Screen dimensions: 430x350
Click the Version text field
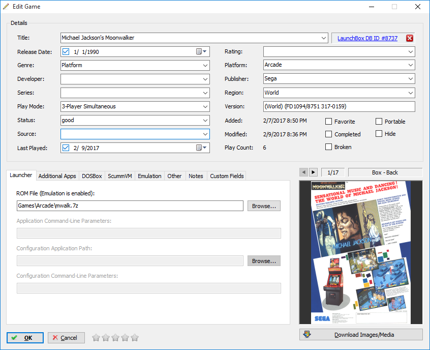[x=339, y=106]
